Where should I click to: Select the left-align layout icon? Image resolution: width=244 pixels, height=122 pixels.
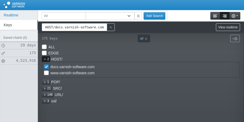215,16
